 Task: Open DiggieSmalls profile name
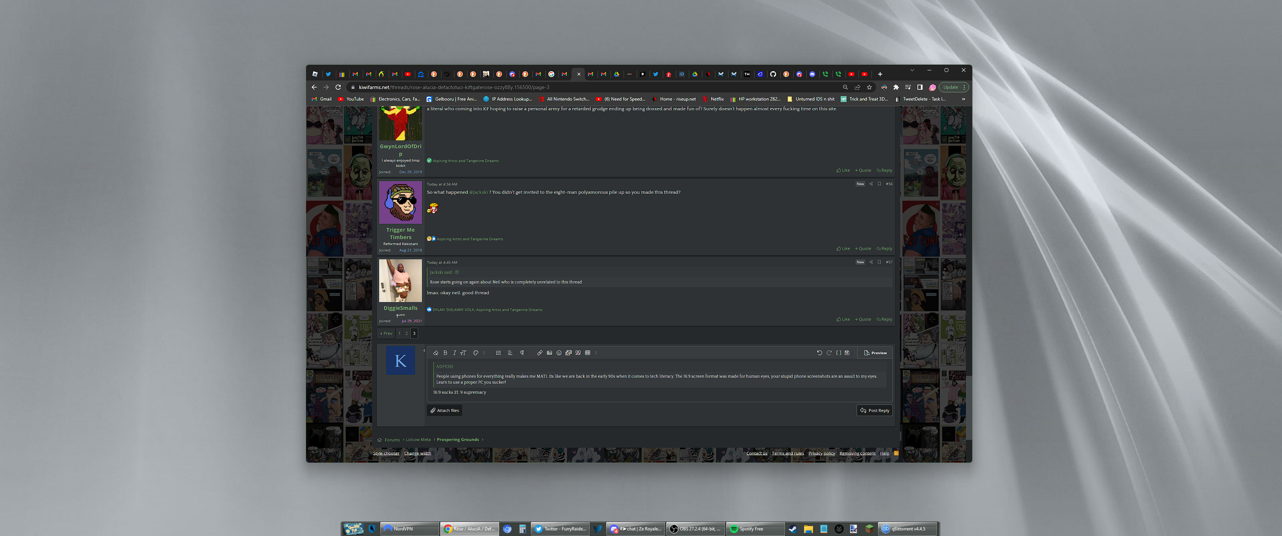pyautogui.click(x=400, y=308)
